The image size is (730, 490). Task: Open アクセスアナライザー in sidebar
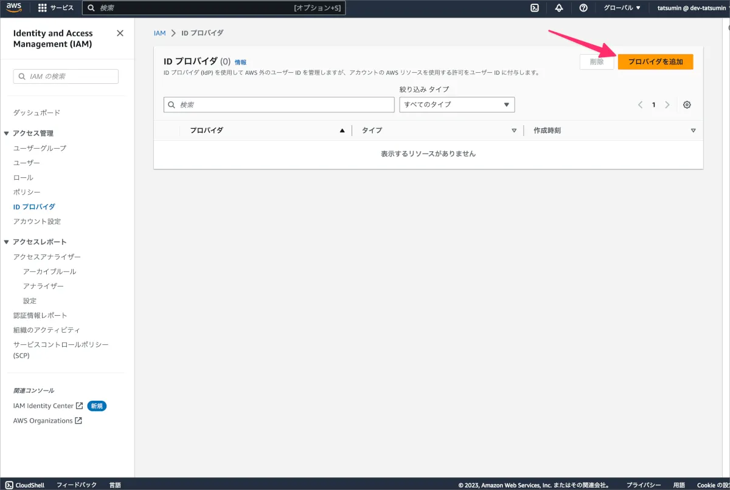click(47, 257)
